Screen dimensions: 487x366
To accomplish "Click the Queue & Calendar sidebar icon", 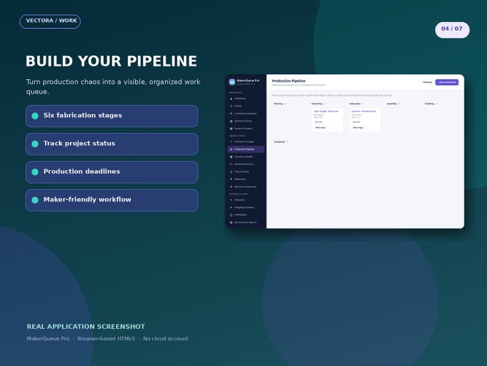I will 231,157.
